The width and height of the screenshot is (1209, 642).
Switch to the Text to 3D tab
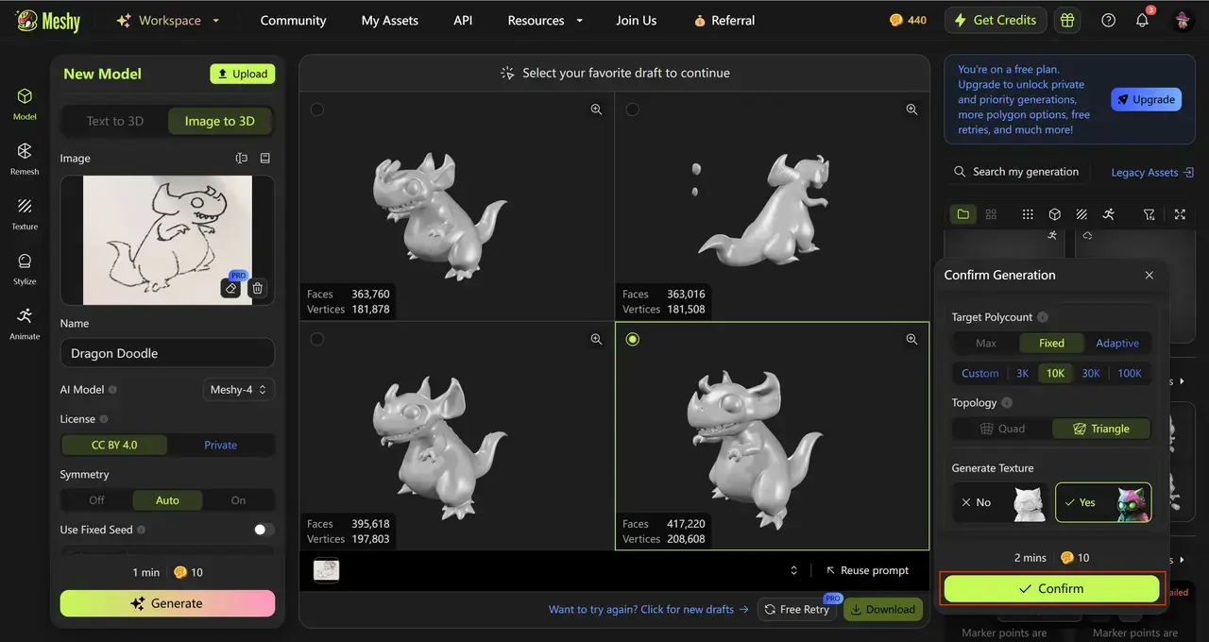(115, 121)
